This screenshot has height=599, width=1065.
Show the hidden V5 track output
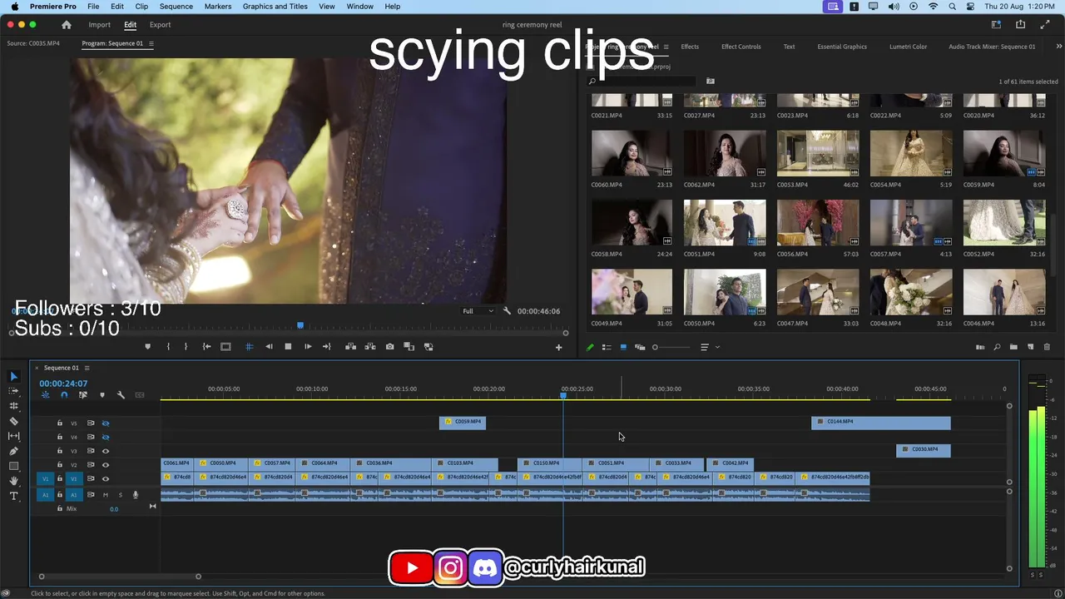tap(106, 423)
